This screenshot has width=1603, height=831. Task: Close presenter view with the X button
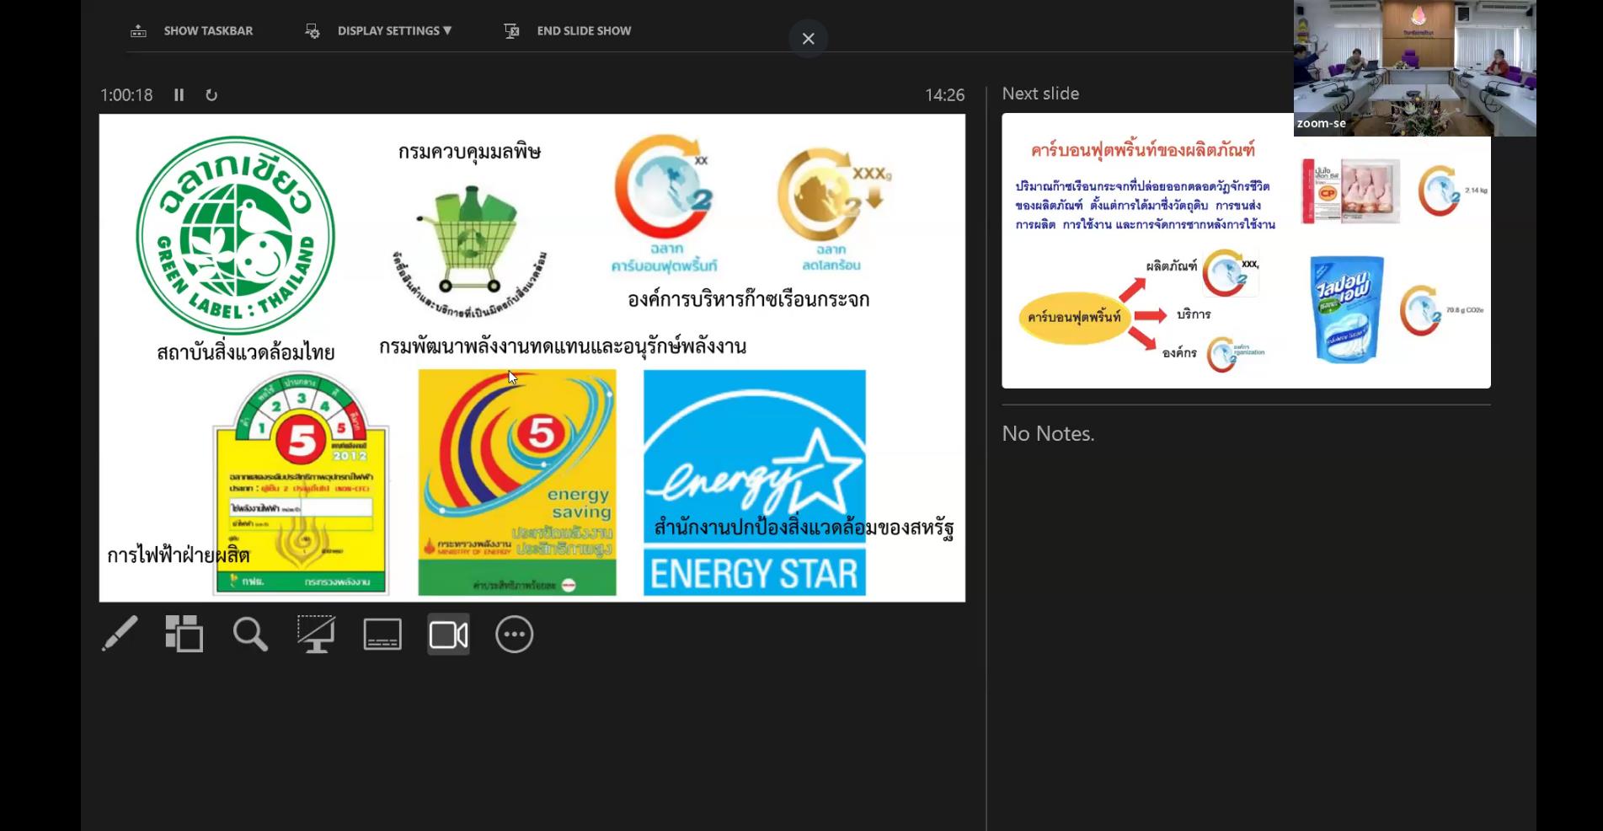(x=809, y=39)
